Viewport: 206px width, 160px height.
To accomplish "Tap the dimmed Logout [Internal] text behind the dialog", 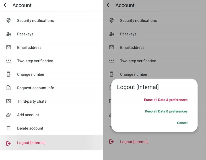I will (x=134, y=142).
